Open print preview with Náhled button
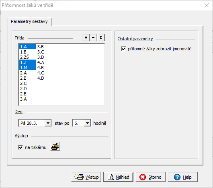 coord(118,177)
